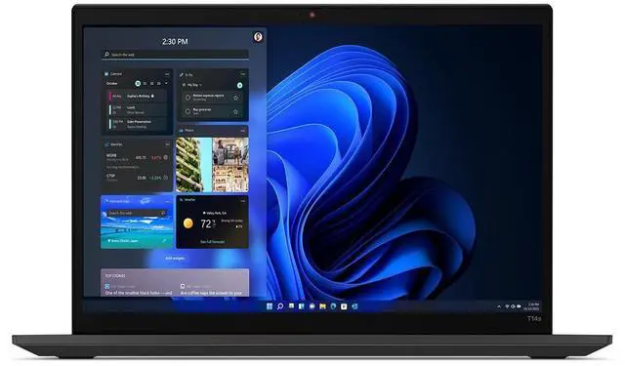Show hidden system tray icons

pos(499,306)
